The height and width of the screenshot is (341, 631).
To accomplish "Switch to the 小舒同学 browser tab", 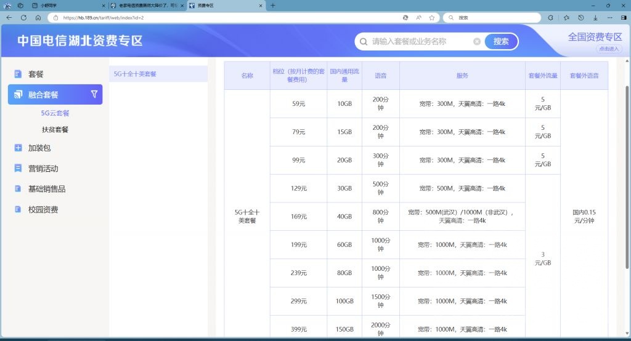I will (x=62, y=5).
